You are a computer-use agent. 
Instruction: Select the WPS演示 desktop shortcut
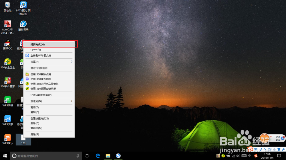coord(7,140)
